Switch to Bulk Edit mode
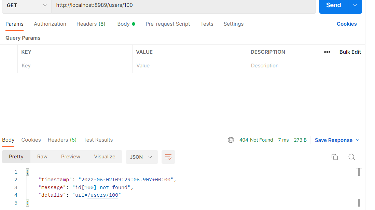Image resolution: width=375 pixels, height=210 pixels. click(x=350, y=52)
